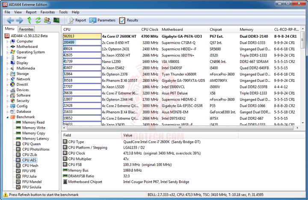Tick the CPU Type field checkbox
The height and width of the screenshot is (200, 308).
tap(65, 142)
